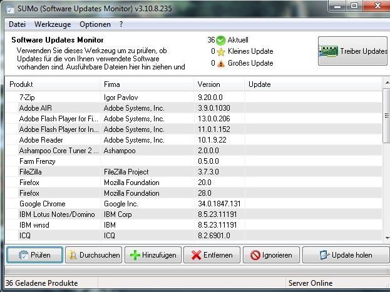Click the Treiber Updates button
The image size is (390, 292).
[352, 51]
